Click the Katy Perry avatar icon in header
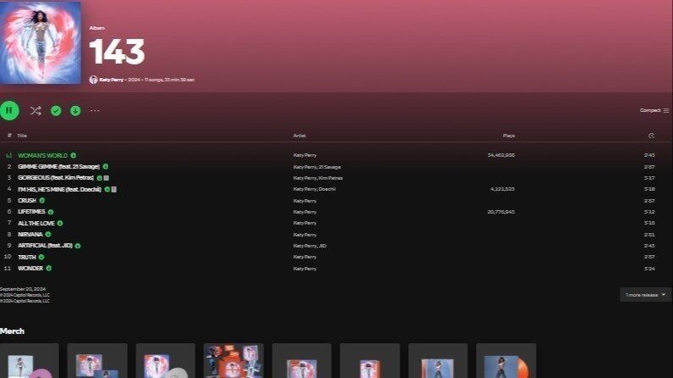The height and width of the screenshot is (378, 673). tap(93, 80)
